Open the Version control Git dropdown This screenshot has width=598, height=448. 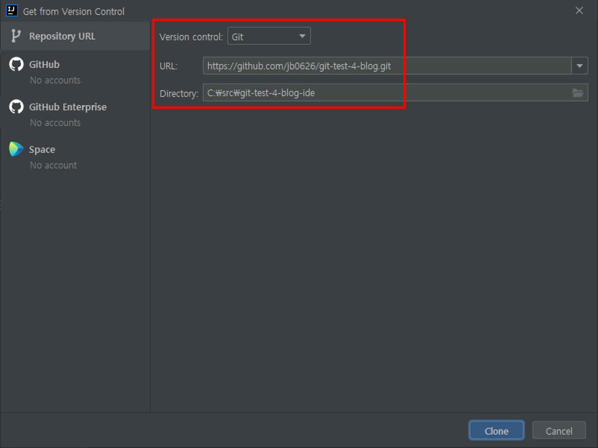click(269, 36)
